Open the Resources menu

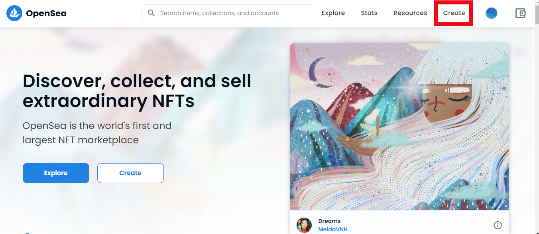(x=410, y=13)
